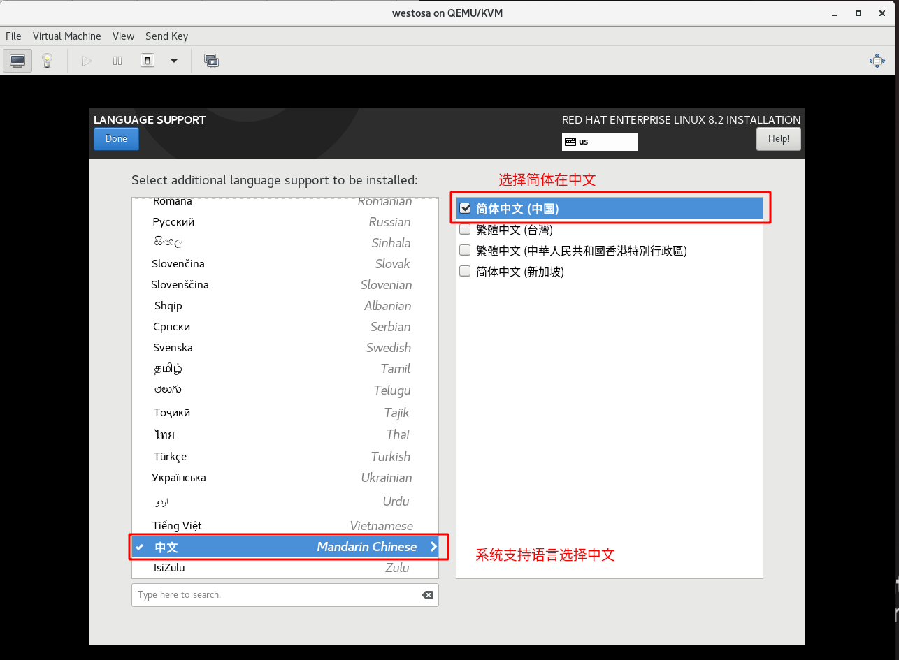Select Slovenčina Slovak language row
Viewport: 899px width, 660px height.
click(285, 264)
